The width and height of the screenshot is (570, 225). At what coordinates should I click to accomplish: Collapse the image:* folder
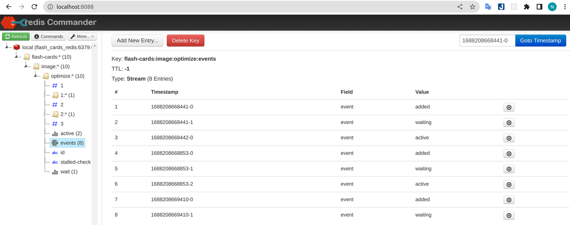[26, 66]
